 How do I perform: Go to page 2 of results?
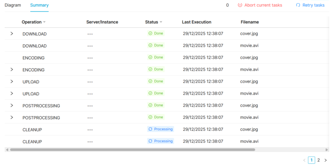point(318,160)
